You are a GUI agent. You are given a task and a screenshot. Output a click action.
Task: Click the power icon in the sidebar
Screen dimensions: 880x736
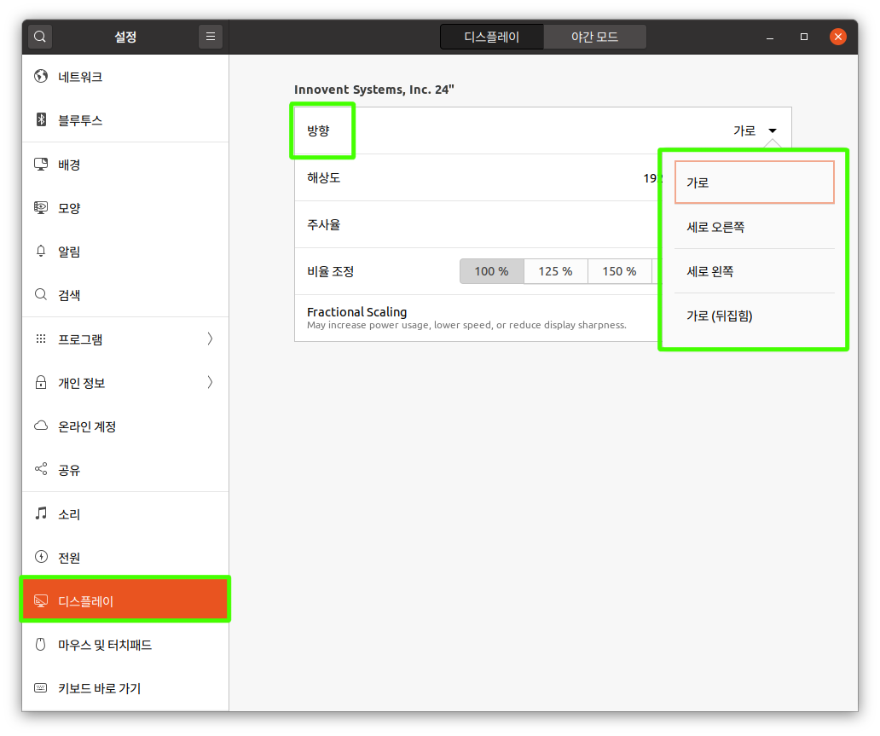pos(41,556)
